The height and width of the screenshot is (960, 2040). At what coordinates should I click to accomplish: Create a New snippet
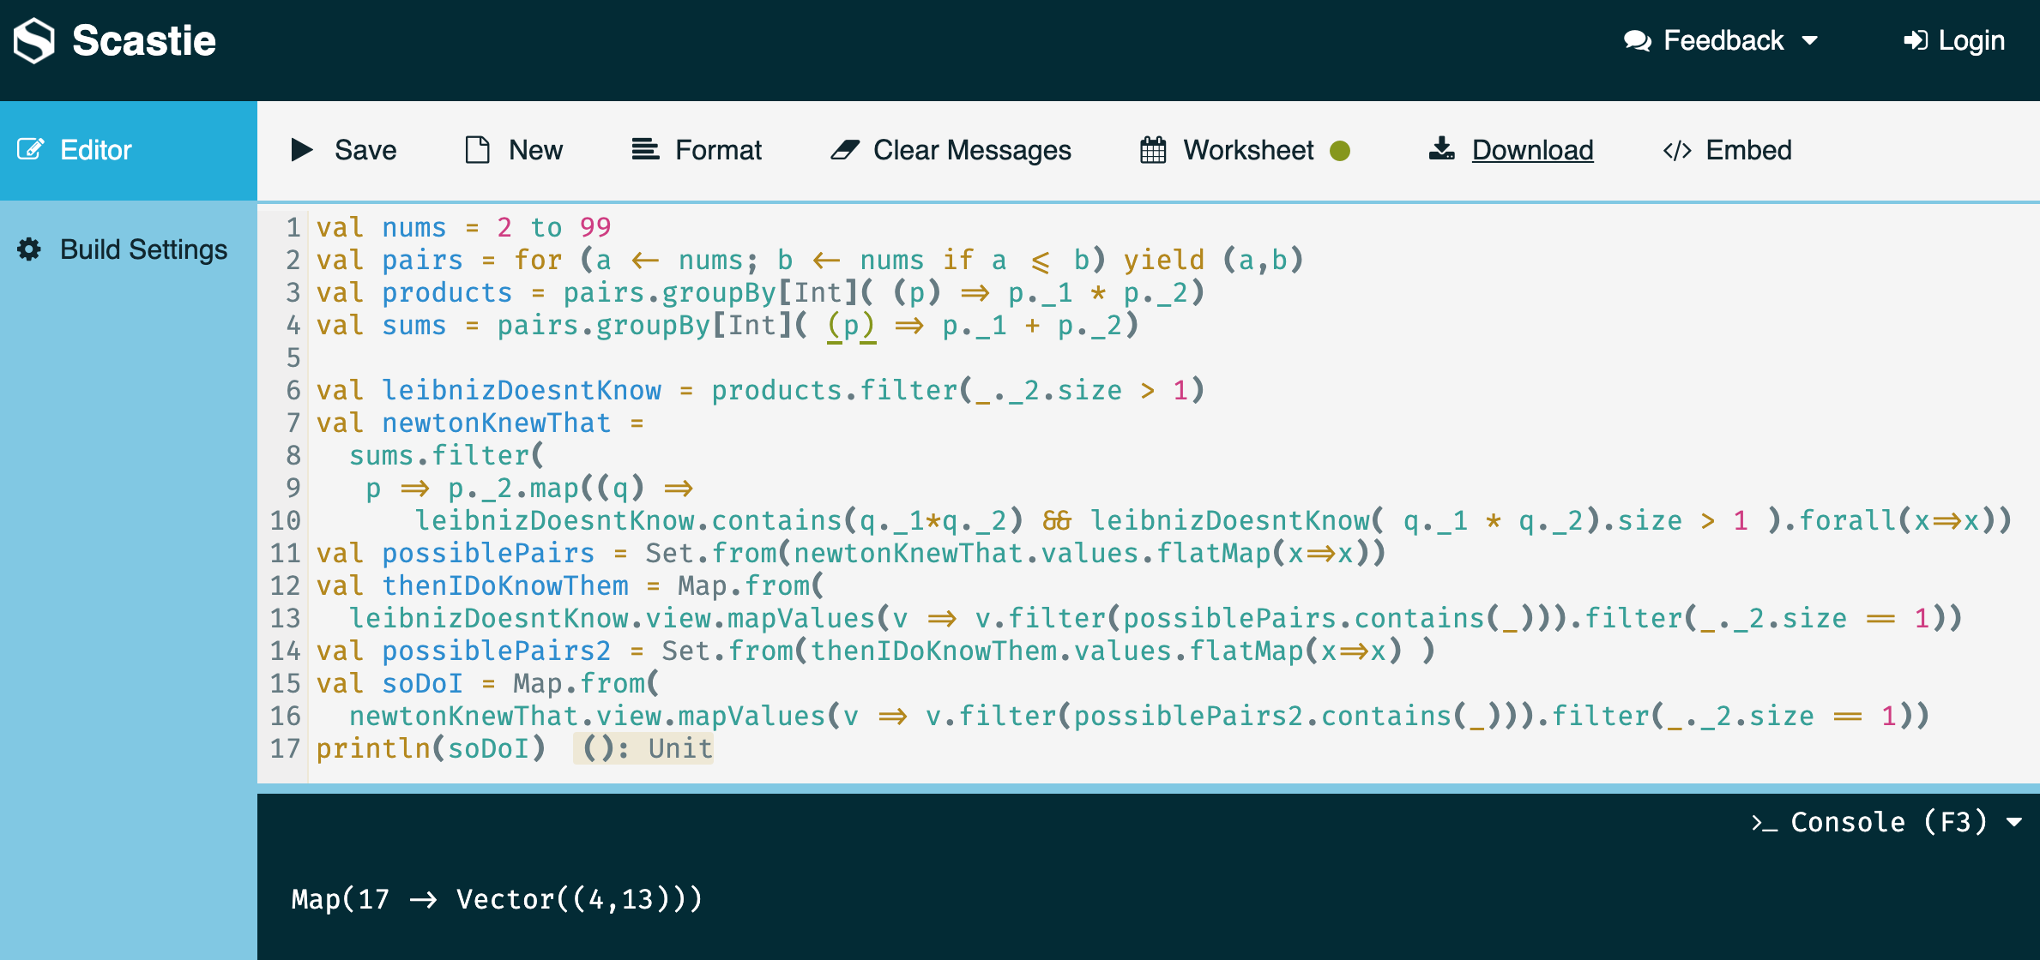[x=514, y=150]
